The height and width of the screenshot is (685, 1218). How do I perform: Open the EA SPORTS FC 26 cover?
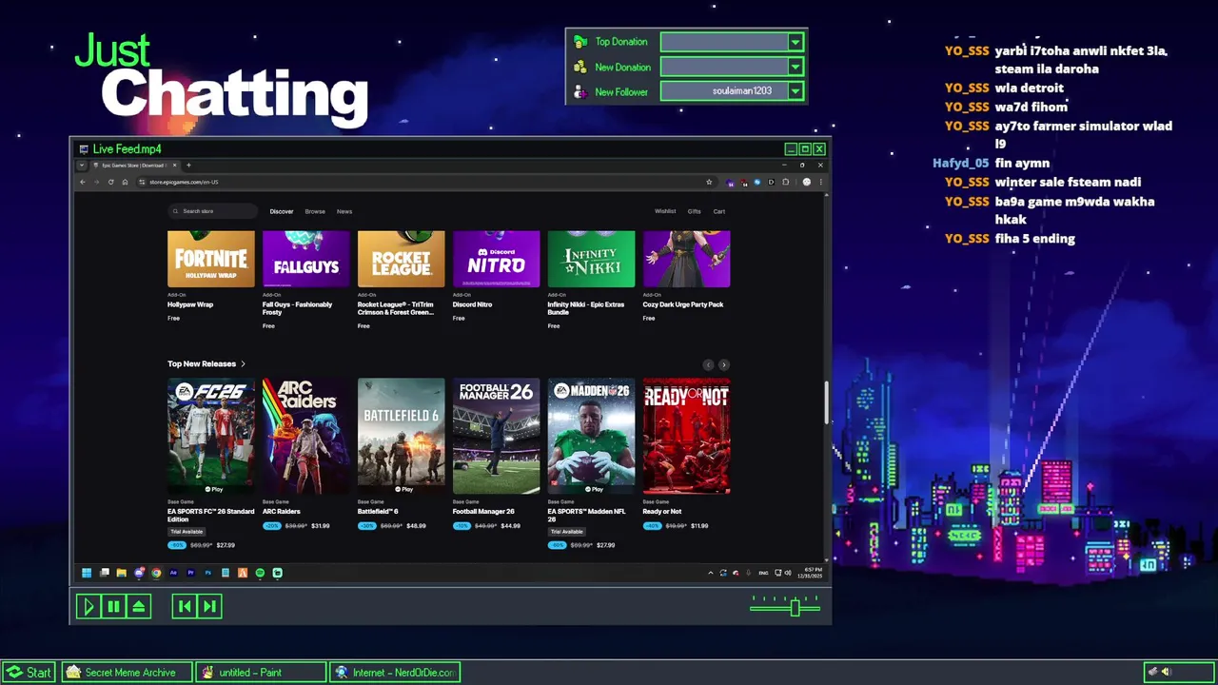click(211, 436)
